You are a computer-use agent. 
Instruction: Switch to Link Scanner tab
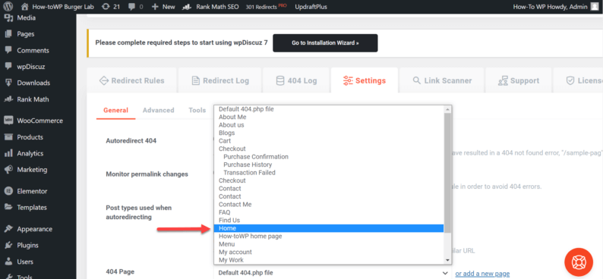coord(442,80)
